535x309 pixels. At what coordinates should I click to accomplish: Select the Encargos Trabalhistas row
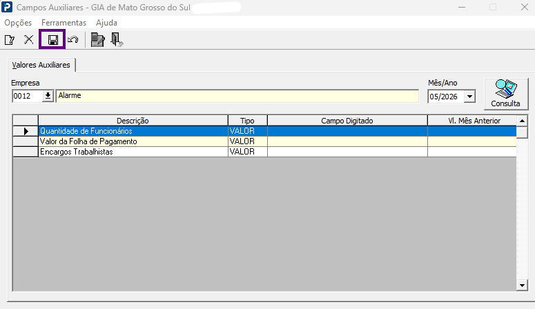point(264,152)
